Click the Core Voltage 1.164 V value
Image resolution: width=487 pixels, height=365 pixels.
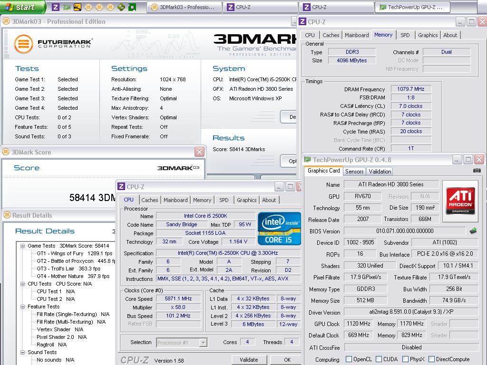(238, 242)
